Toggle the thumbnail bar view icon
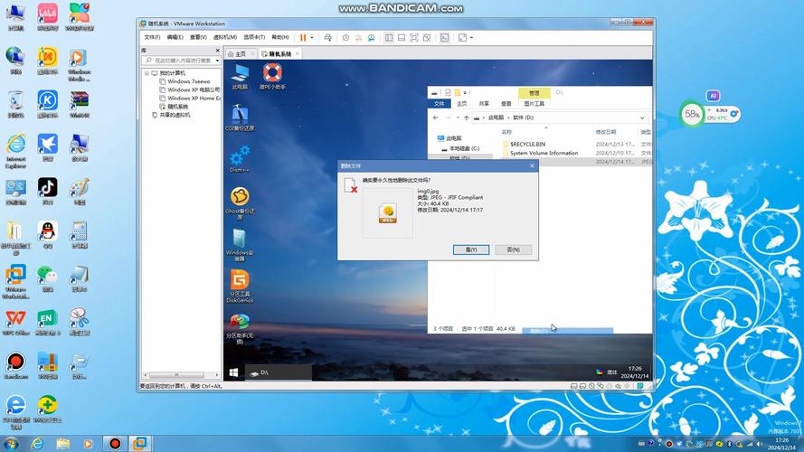Image resolution: width=804 pixels, height=452 pixels. [x=402, y=37]
